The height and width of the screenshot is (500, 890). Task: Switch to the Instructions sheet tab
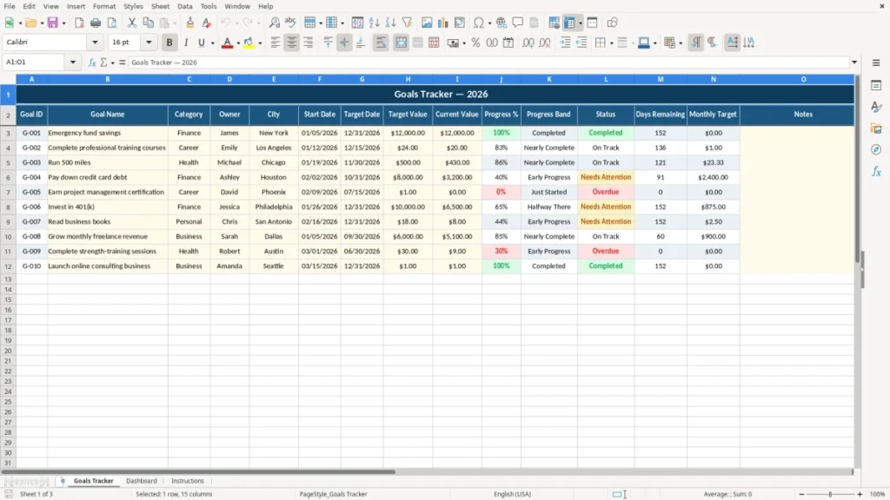pyautogui.click(x=188, y=481)
